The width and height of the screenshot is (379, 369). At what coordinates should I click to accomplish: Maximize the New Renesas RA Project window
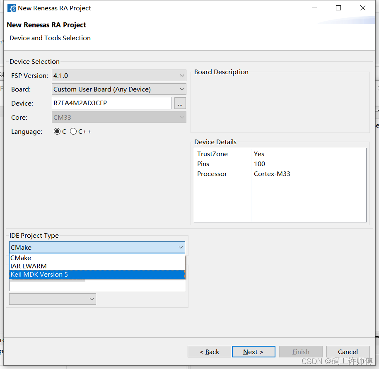point(338,8)
